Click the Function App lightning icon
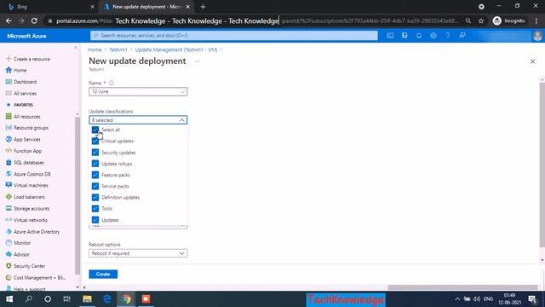545x307 pixels. tap(9, 151)
